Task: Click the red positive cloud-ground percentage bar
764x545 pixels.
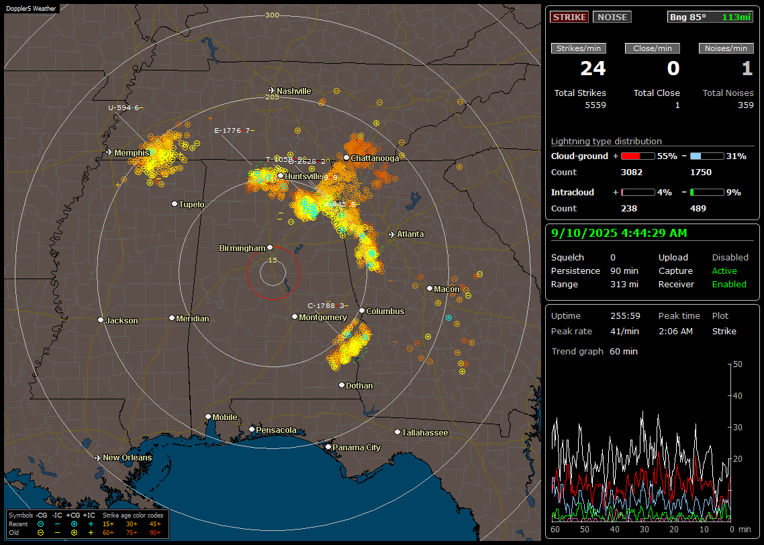Action: tap(637, 156)
